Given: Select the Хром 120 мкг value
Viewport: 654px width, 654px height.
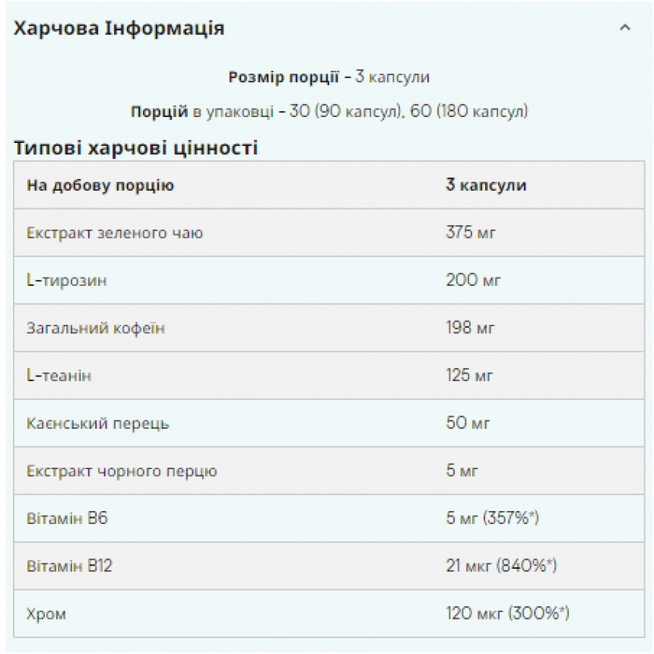Looking at the screenshot, I should point(507,613).
